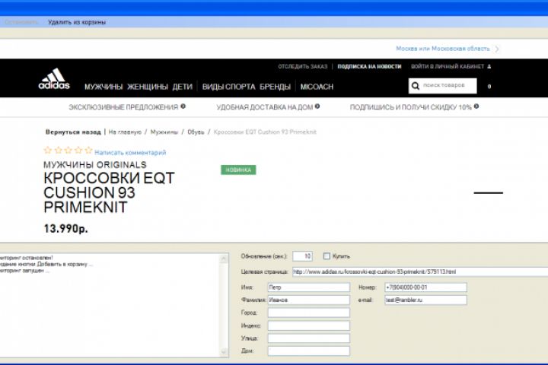The image size is (548, 365).
Task: Rate product with third star
Action: coord(68,151)
